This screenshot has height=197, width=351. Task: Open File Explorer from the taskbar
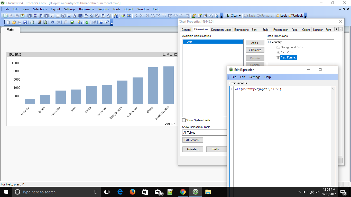click(x=208, y=192)
